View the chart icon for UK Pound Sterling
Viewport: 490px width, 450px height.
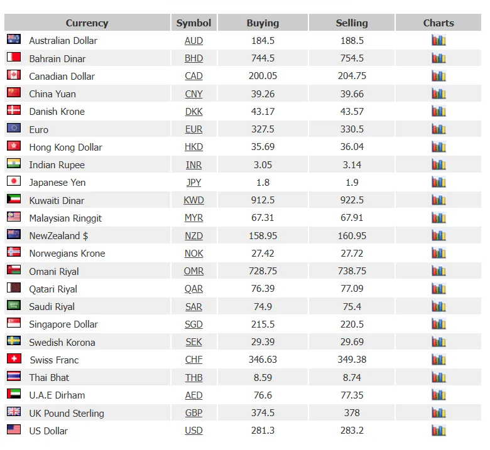pos(438,412)
